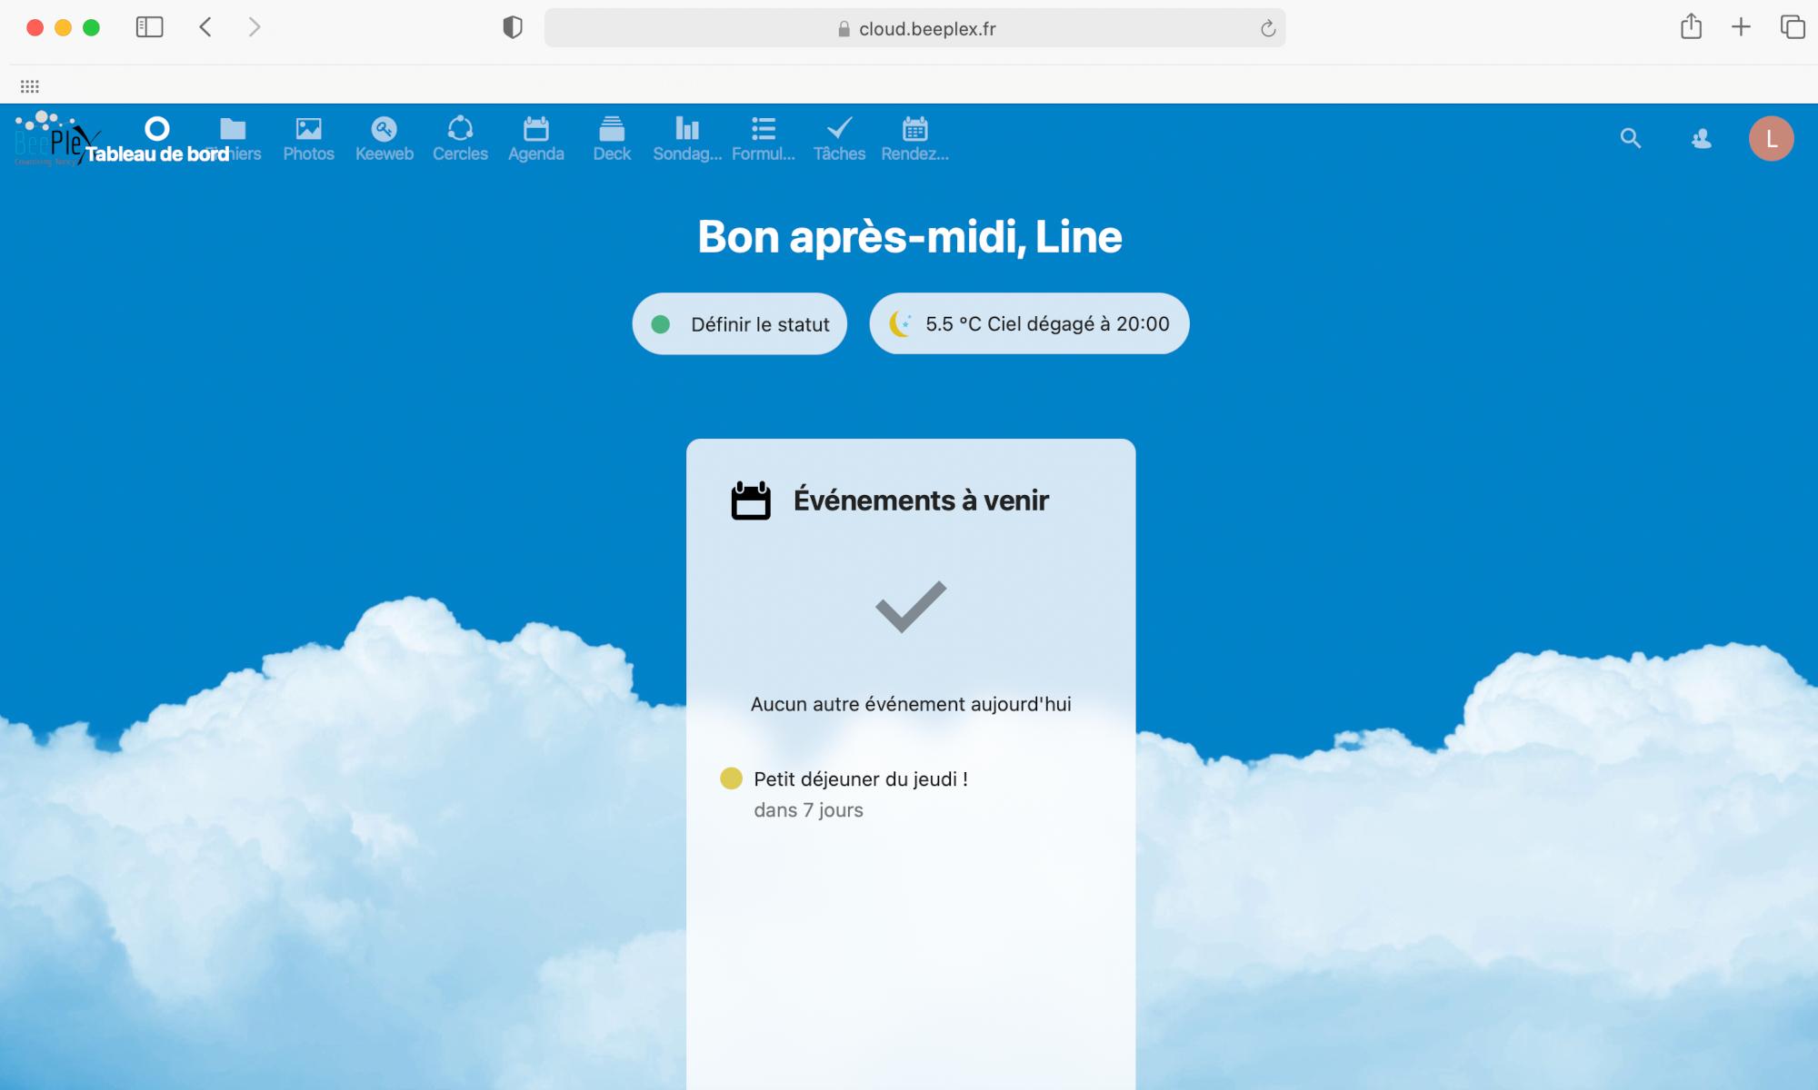Open the Cercles app icon
The width and height of the screenshot is (1818, 1090).
460,139
